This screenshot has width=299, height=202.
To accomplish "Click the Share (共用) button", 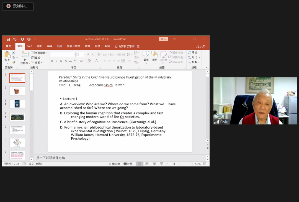I will (201, 46).
